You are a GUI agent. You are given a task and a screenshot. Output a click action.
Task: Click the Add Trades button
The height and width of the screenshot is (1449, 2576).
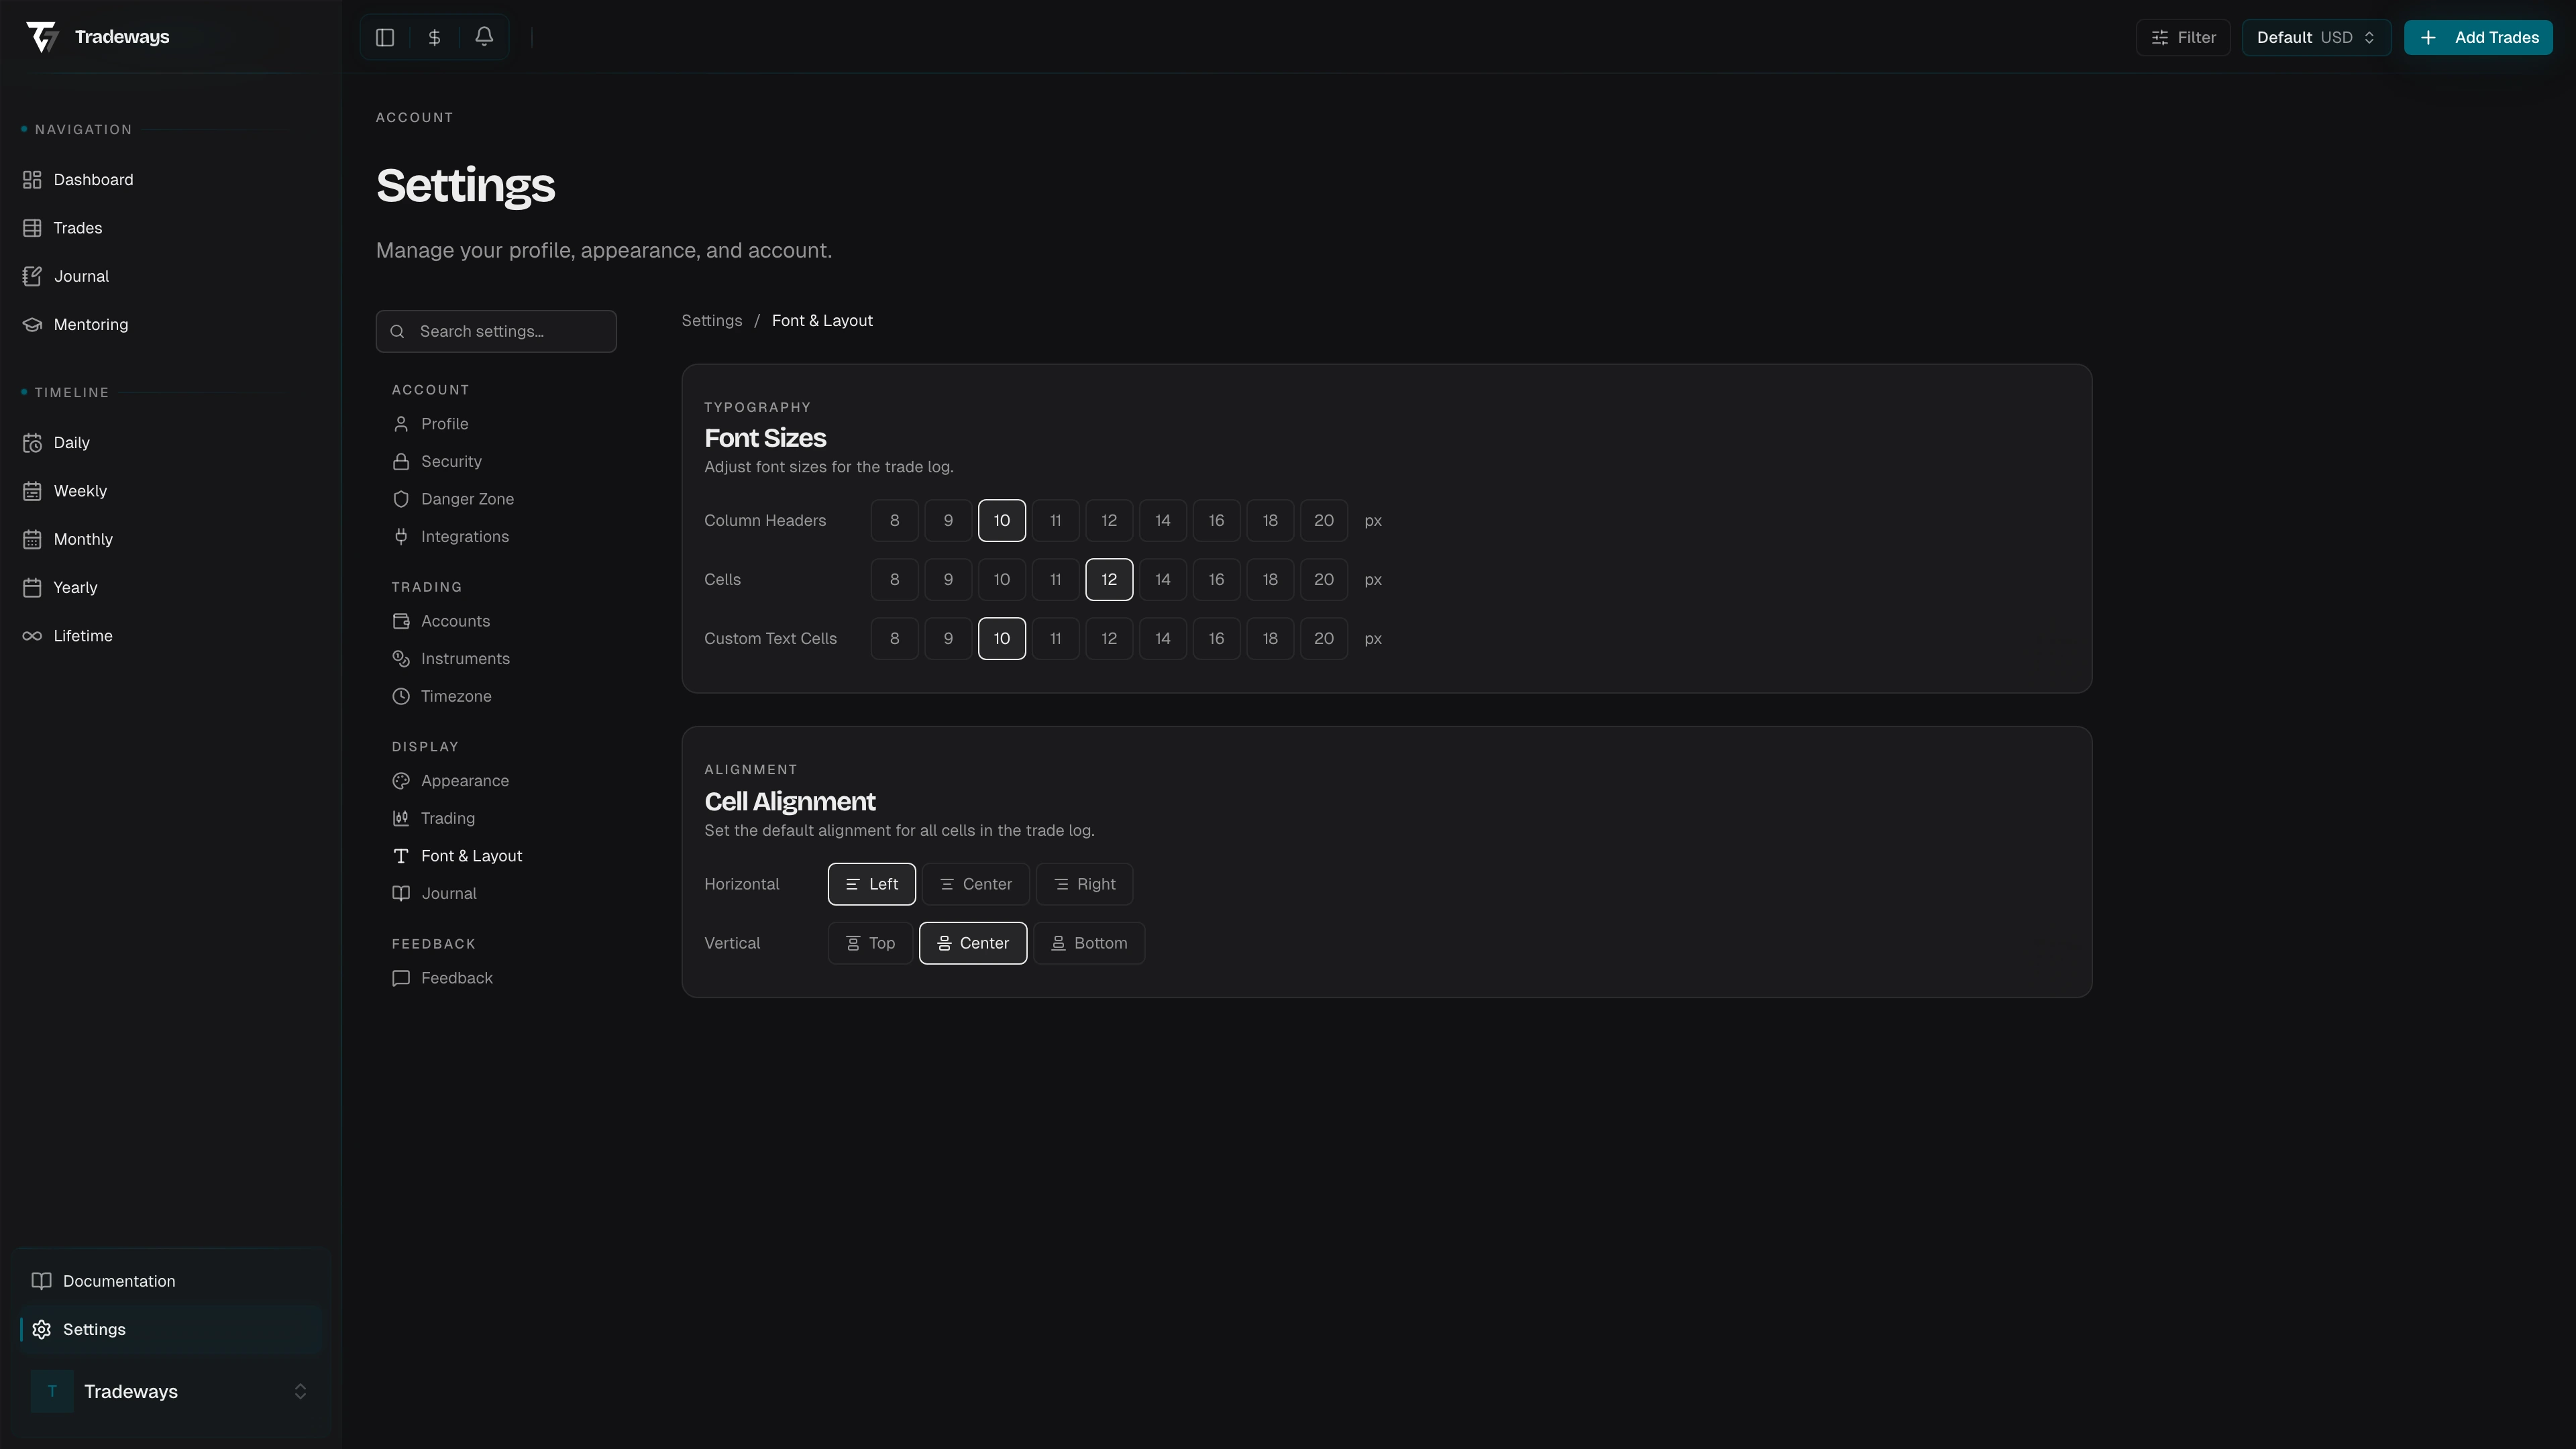(2478, 37)
